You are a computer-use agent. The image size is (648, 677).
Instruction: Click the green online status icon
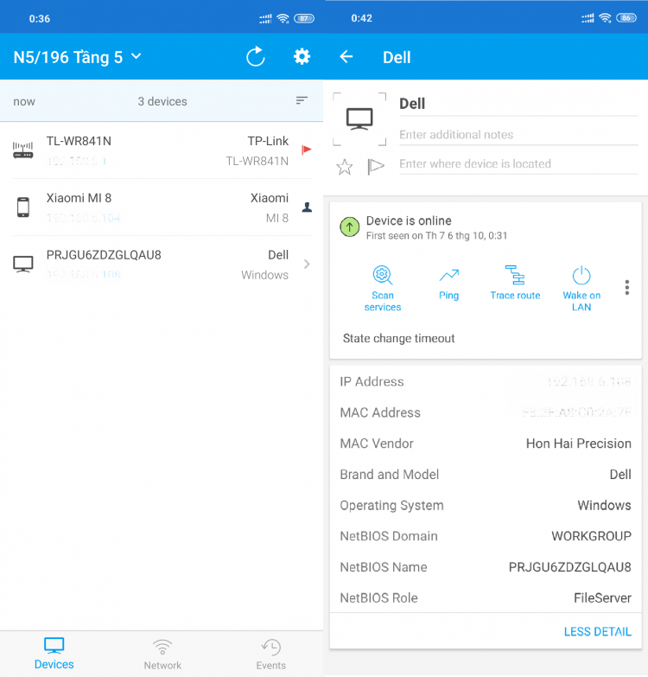(349, 227)
